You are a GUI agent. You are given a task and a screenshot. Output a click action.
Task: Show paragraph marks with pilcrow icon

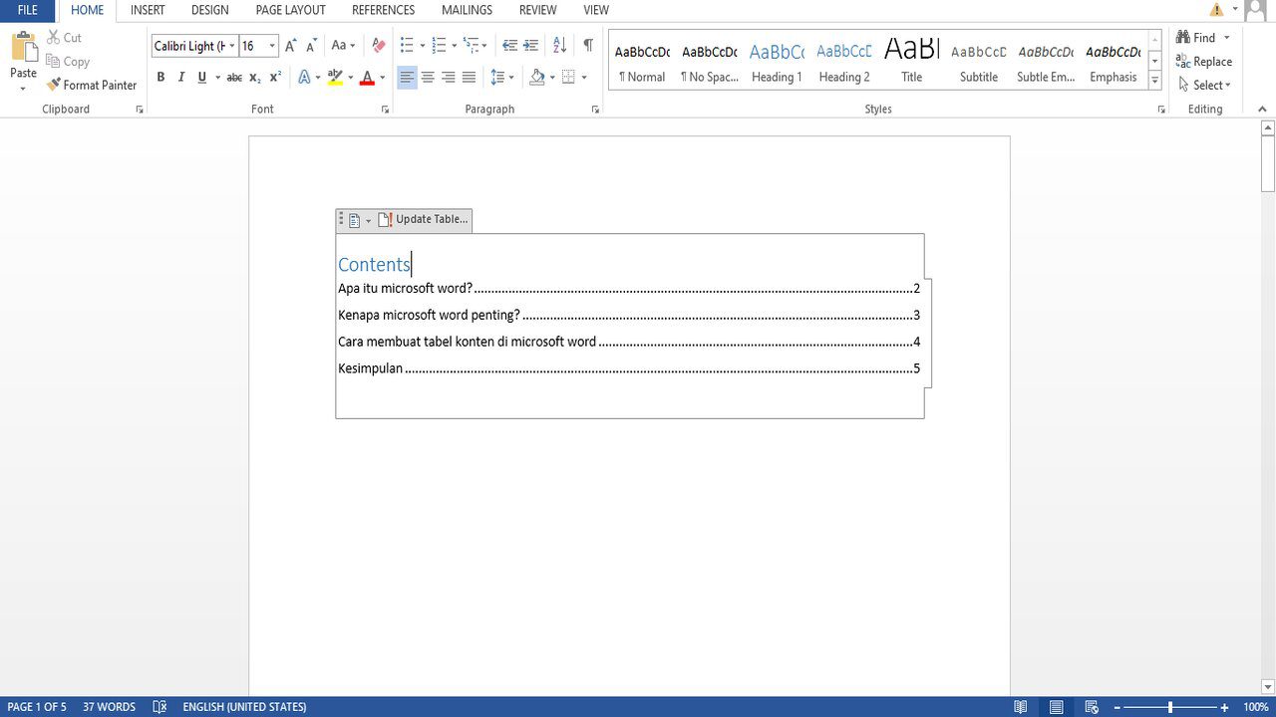pos(588,46)
